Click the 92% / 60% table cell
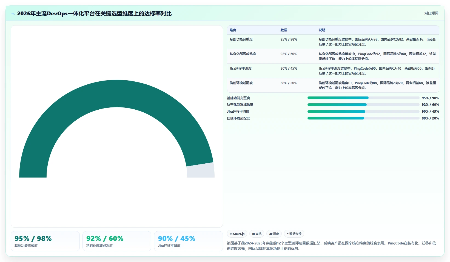The image size is (450, 262). [289, 54]
